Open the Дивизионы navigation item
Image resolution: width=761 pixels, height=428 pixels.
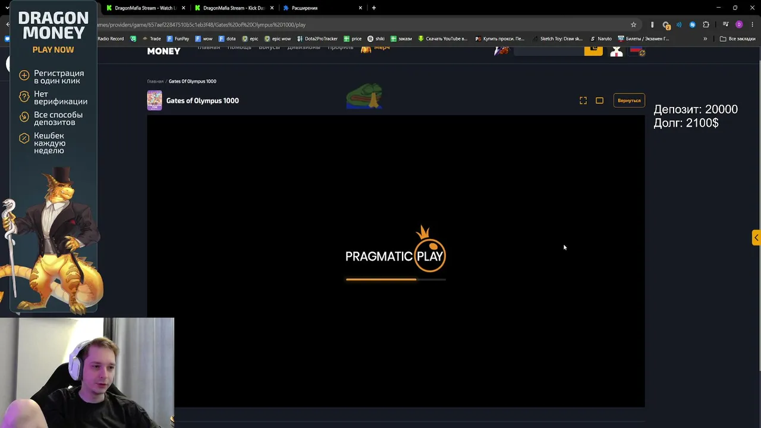304,48
